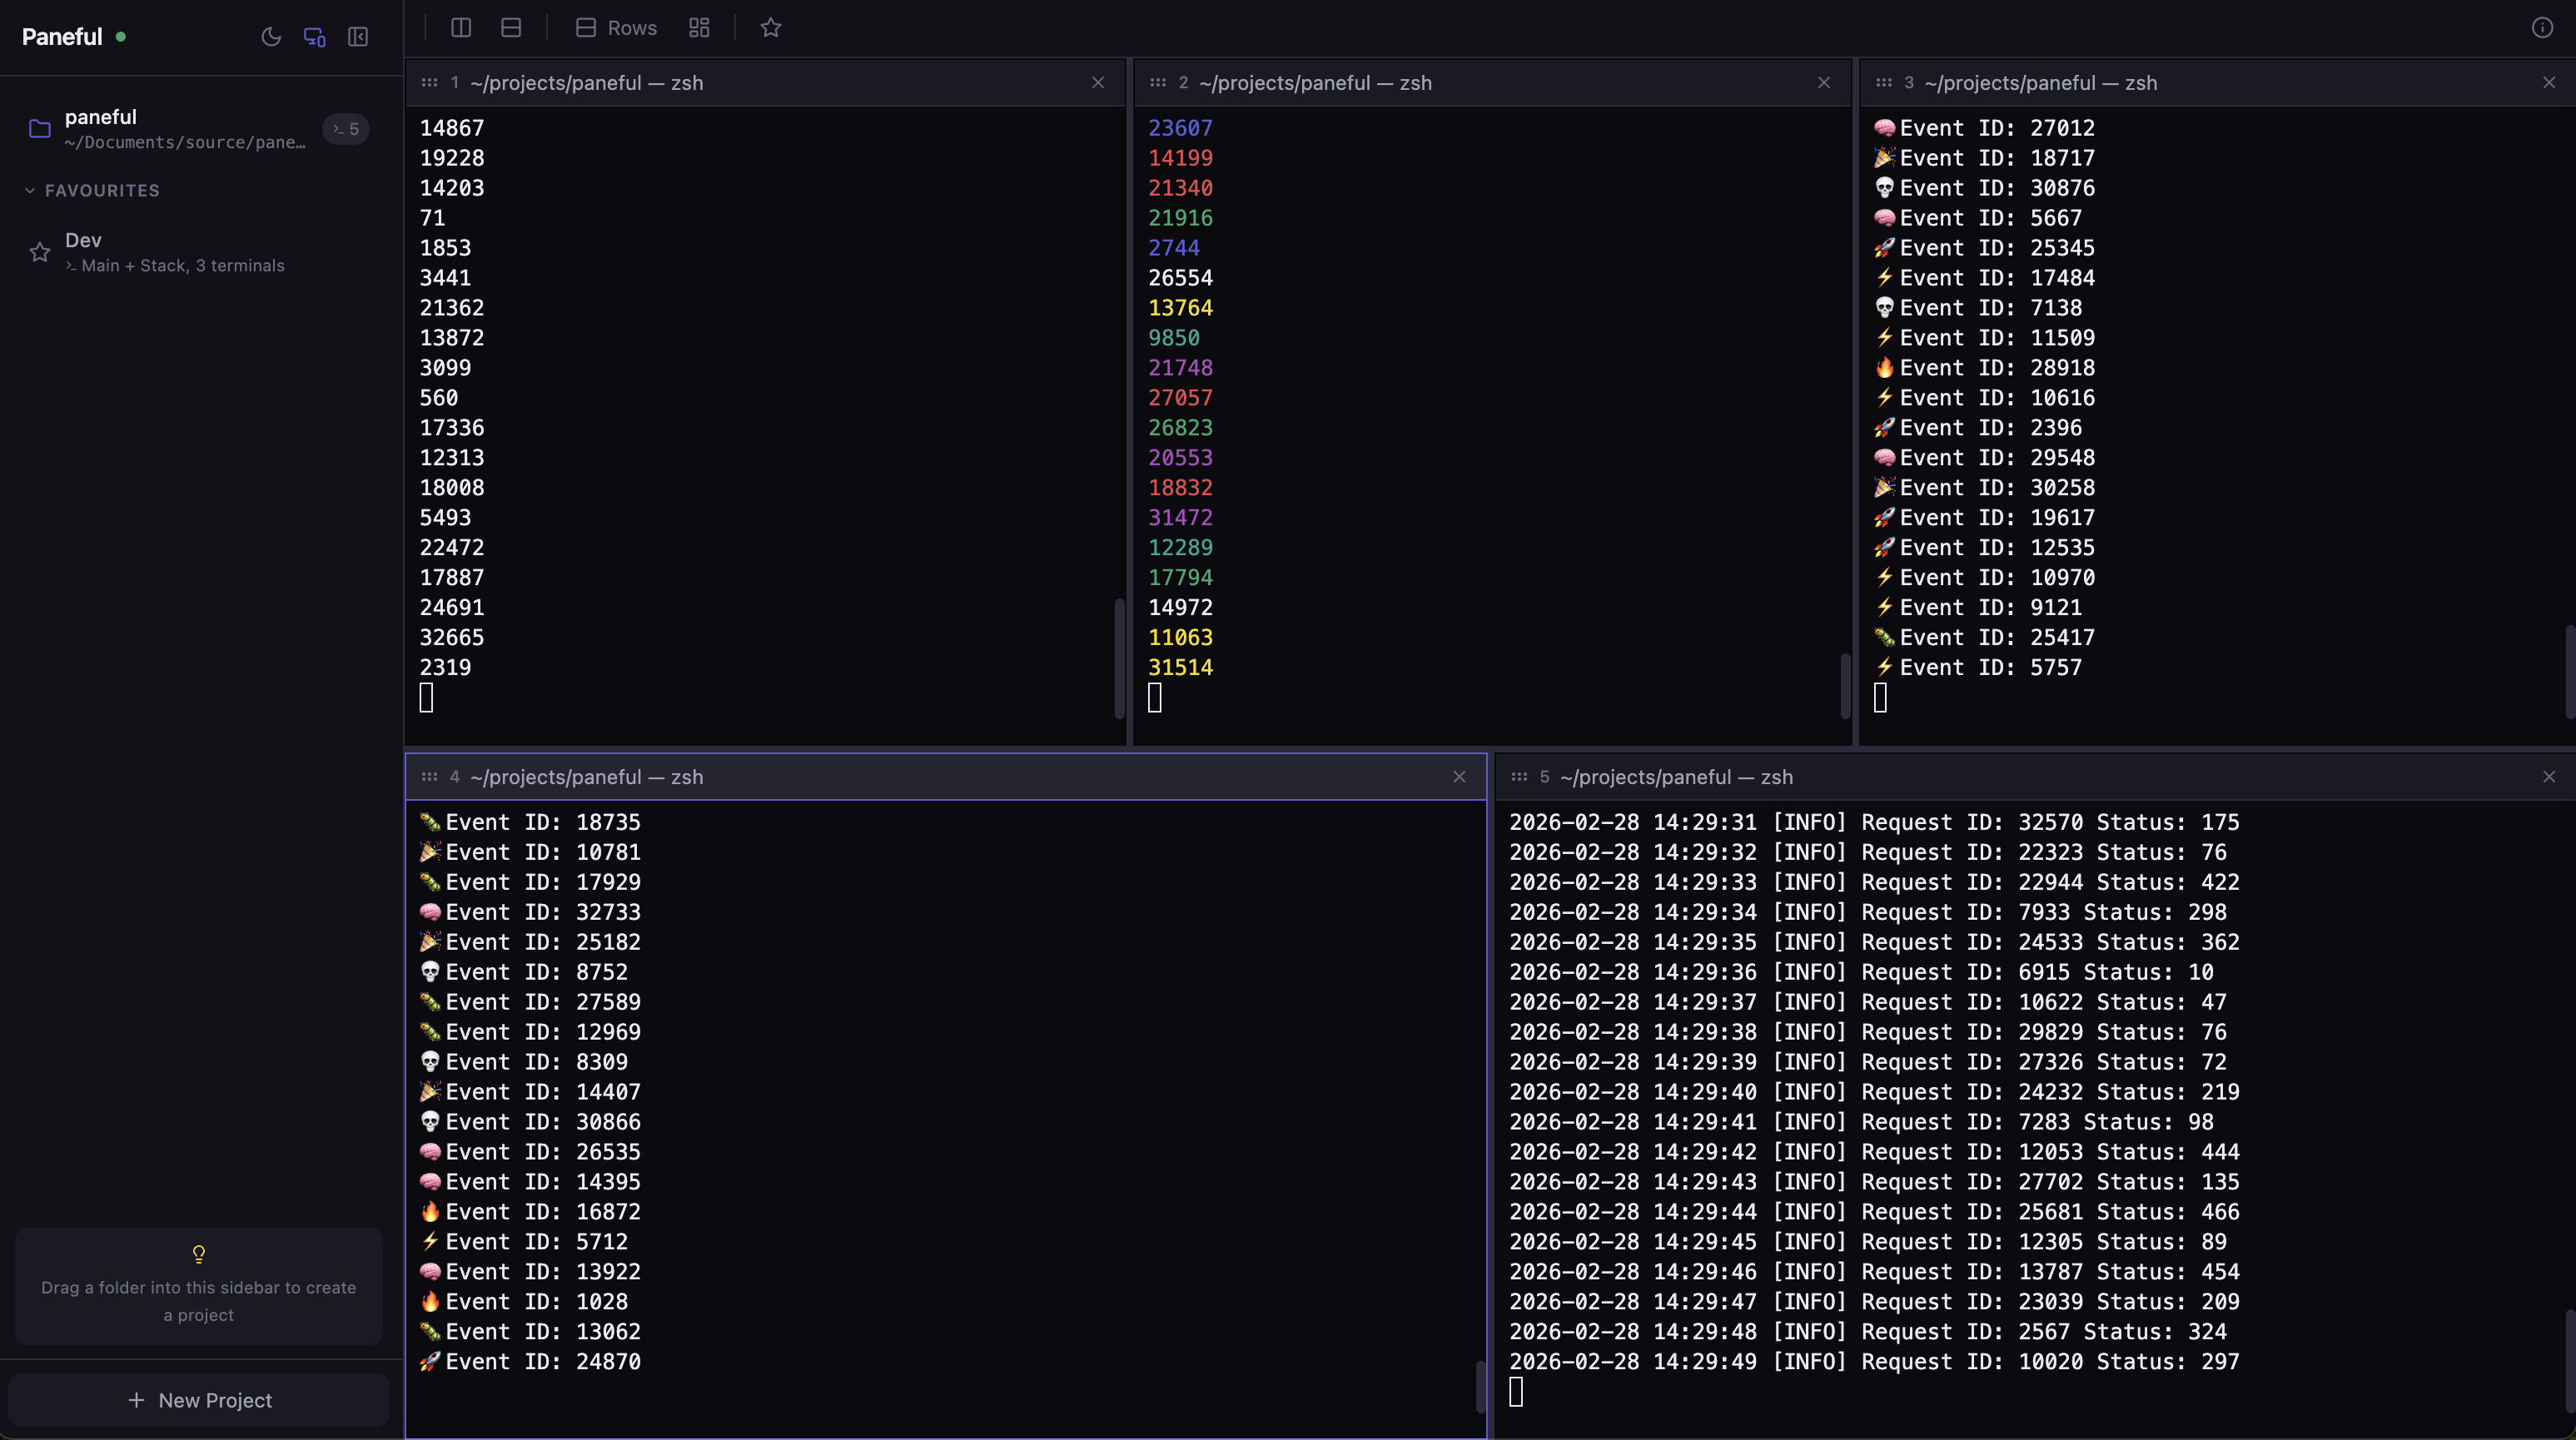Select the pane 5 title tab

(x=1674, y=777)
